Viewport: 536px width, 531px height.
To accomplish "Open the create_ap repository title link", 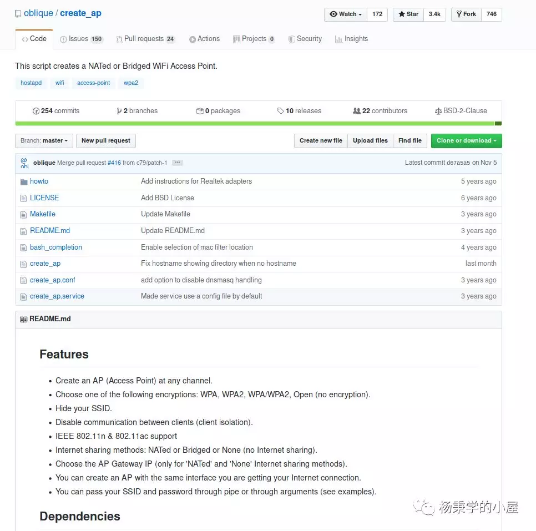I will [x=80, y=13].
